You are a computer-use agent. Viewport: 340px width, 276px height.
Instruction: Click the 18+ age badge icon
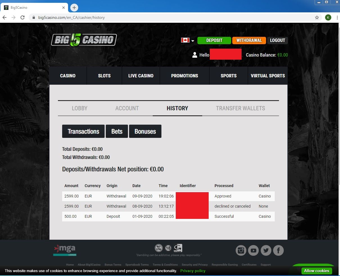[168, 248]
